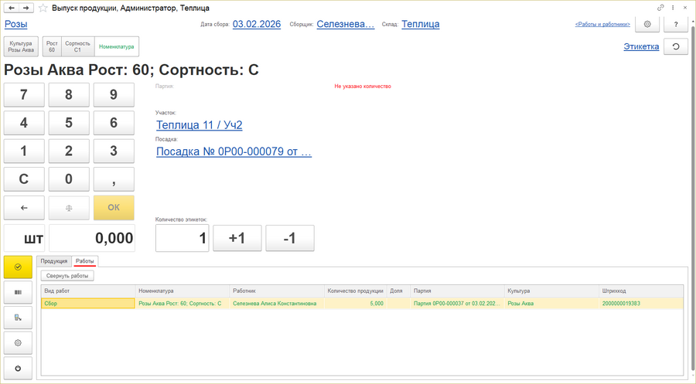Click the quantity field showing 0,000
Image resolution: width=696 pixels, height=384 pixels.
point(92,238)
